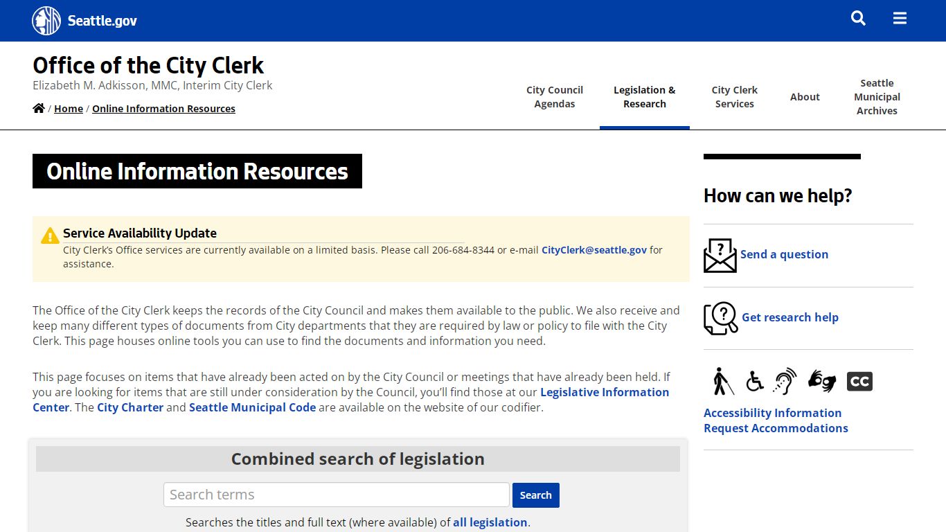Click the Get research help link
The height and width of the screenshot is (532, 946).
tap(790, 317)
